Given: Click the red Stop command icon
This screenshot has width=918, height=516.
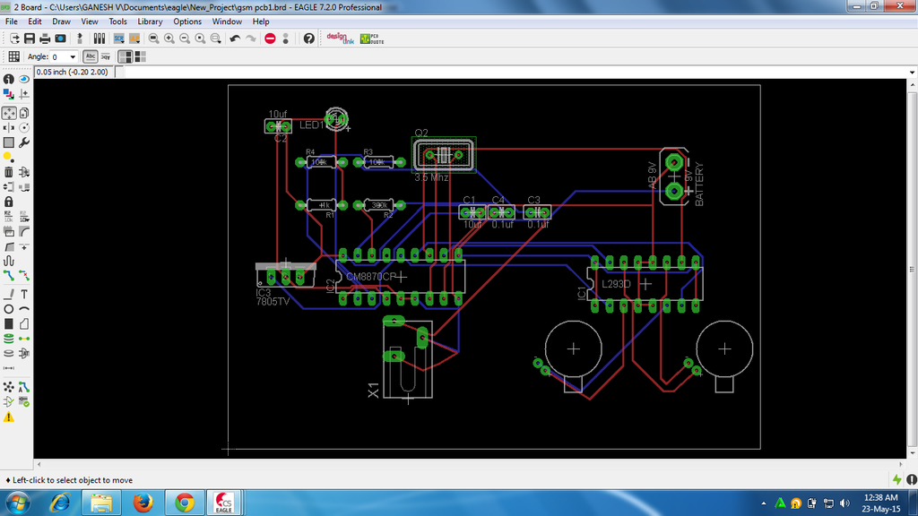Looking at the screenshot, I should 272,38.
